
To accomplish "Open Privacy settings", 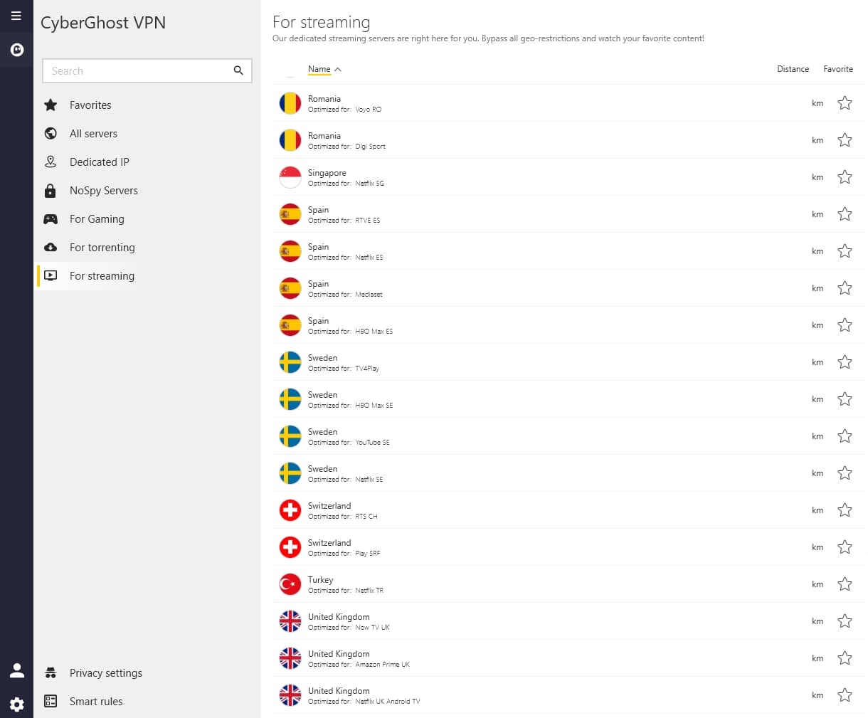I will click(x=105, y=672).
